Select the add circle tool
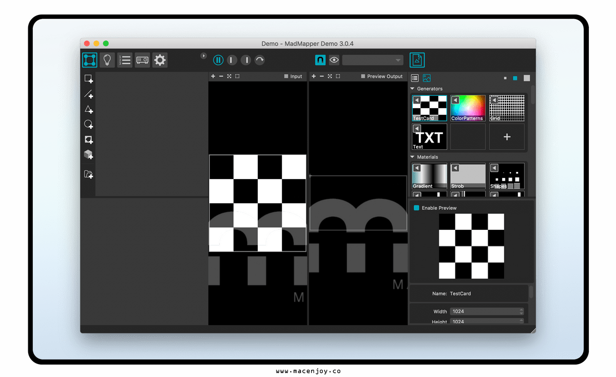Screen dimensions: 616x377 coord(89,124)
